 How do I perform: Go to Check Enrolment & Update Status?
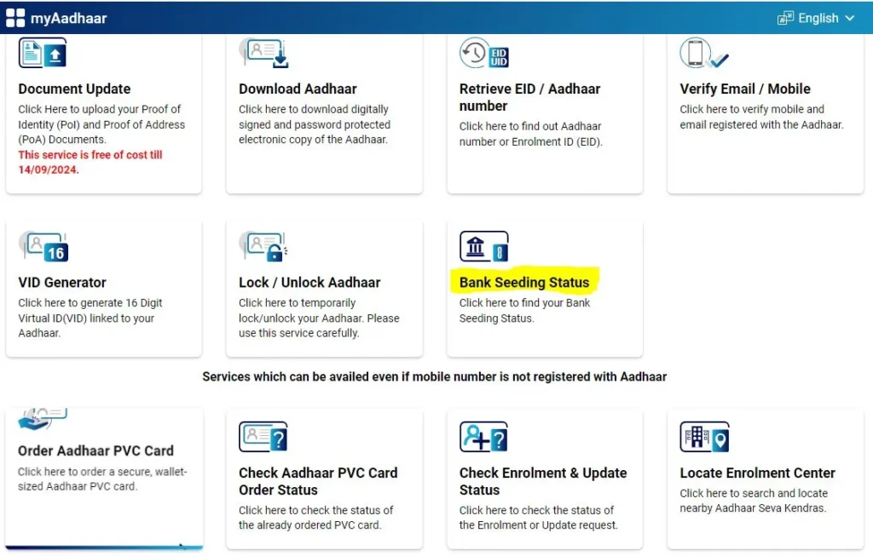[543, 481]
